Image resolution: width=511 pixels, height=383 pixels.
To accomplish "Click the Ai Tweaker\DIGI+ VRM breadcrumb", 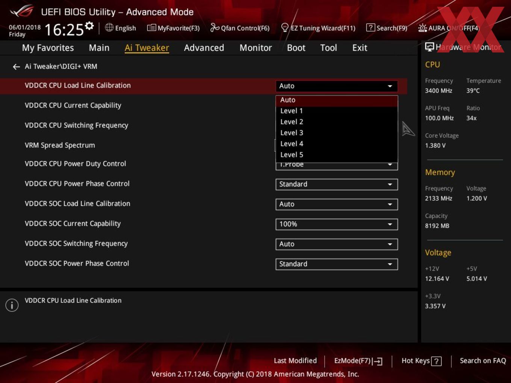I will tap(61, 66).
